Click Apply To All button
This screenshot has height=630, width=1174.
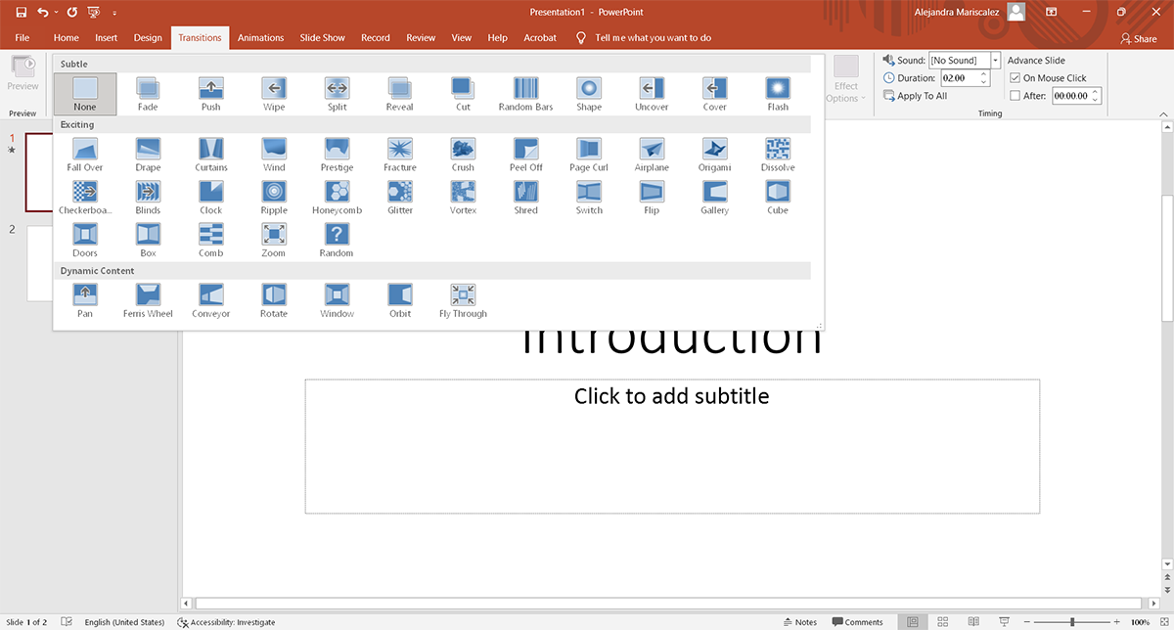click(x=916, y=96)
